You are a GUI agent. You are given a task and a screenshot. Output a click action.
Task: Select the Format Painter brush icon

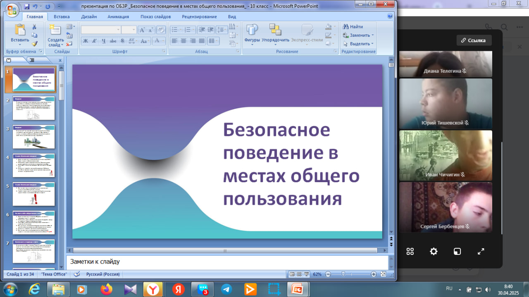[x=34, y=43]
